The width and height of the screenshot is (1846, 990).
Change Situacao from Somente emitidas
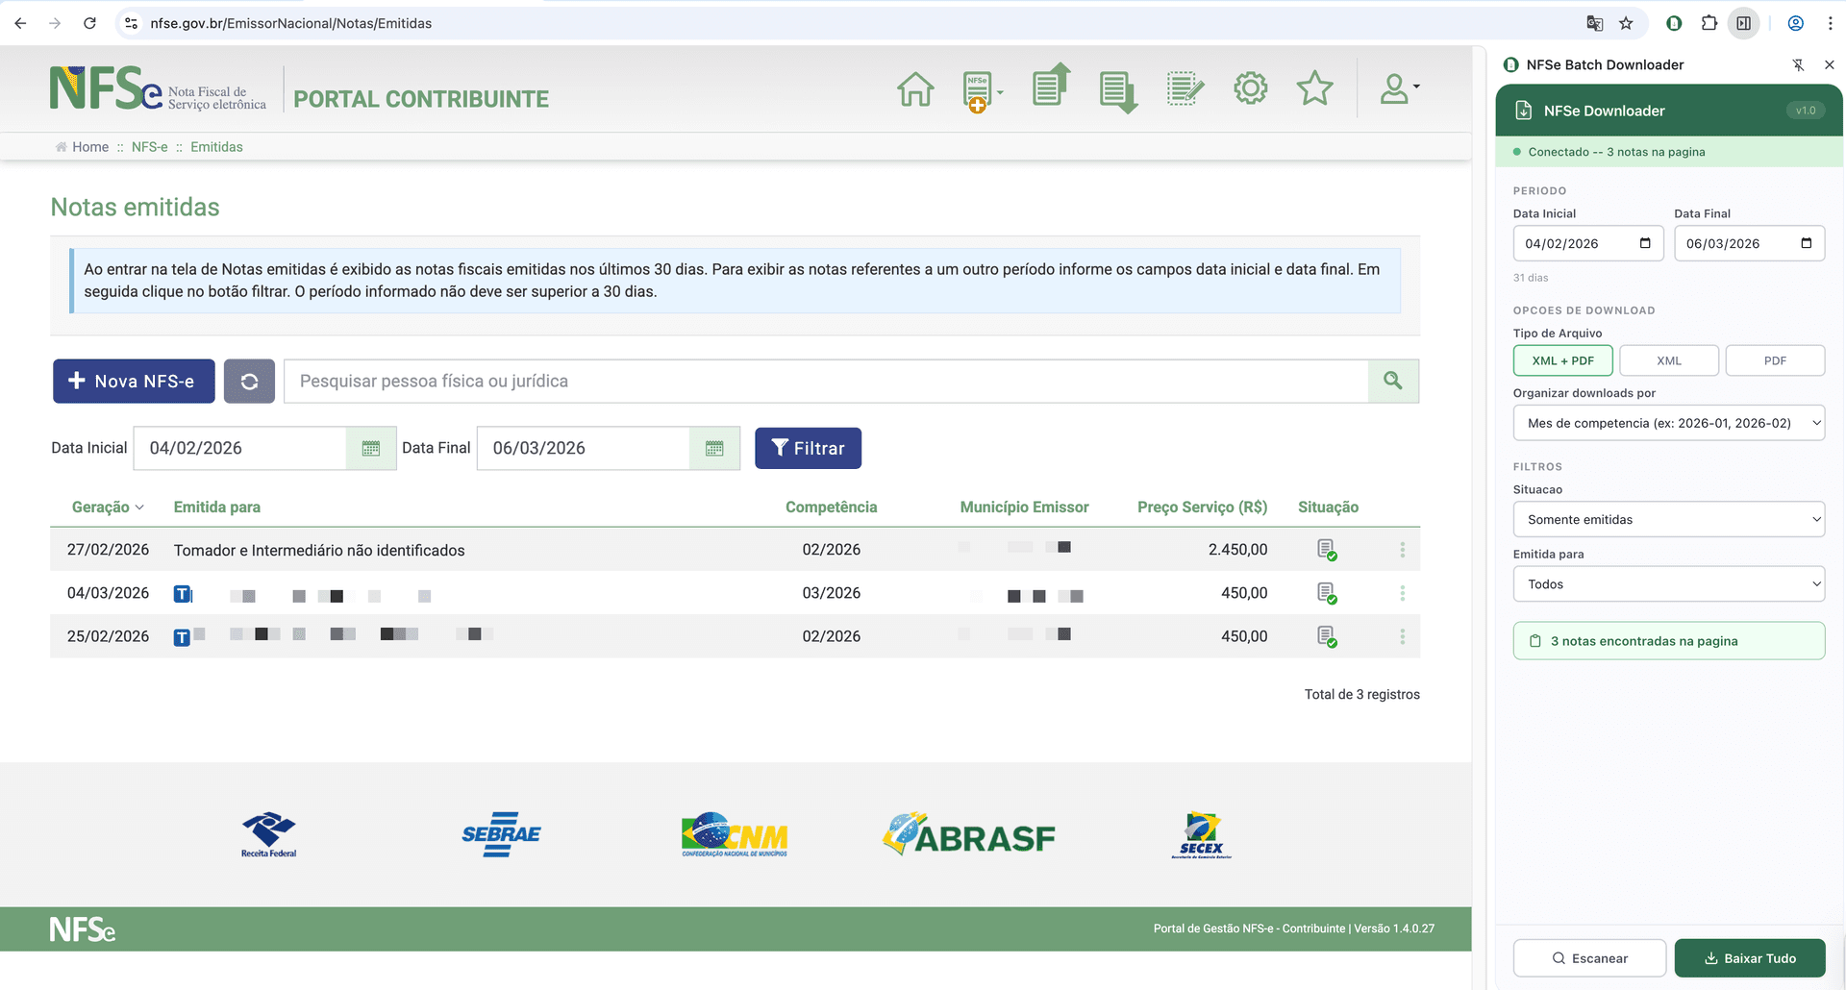pyautogui.click(x=1668, y=519)
